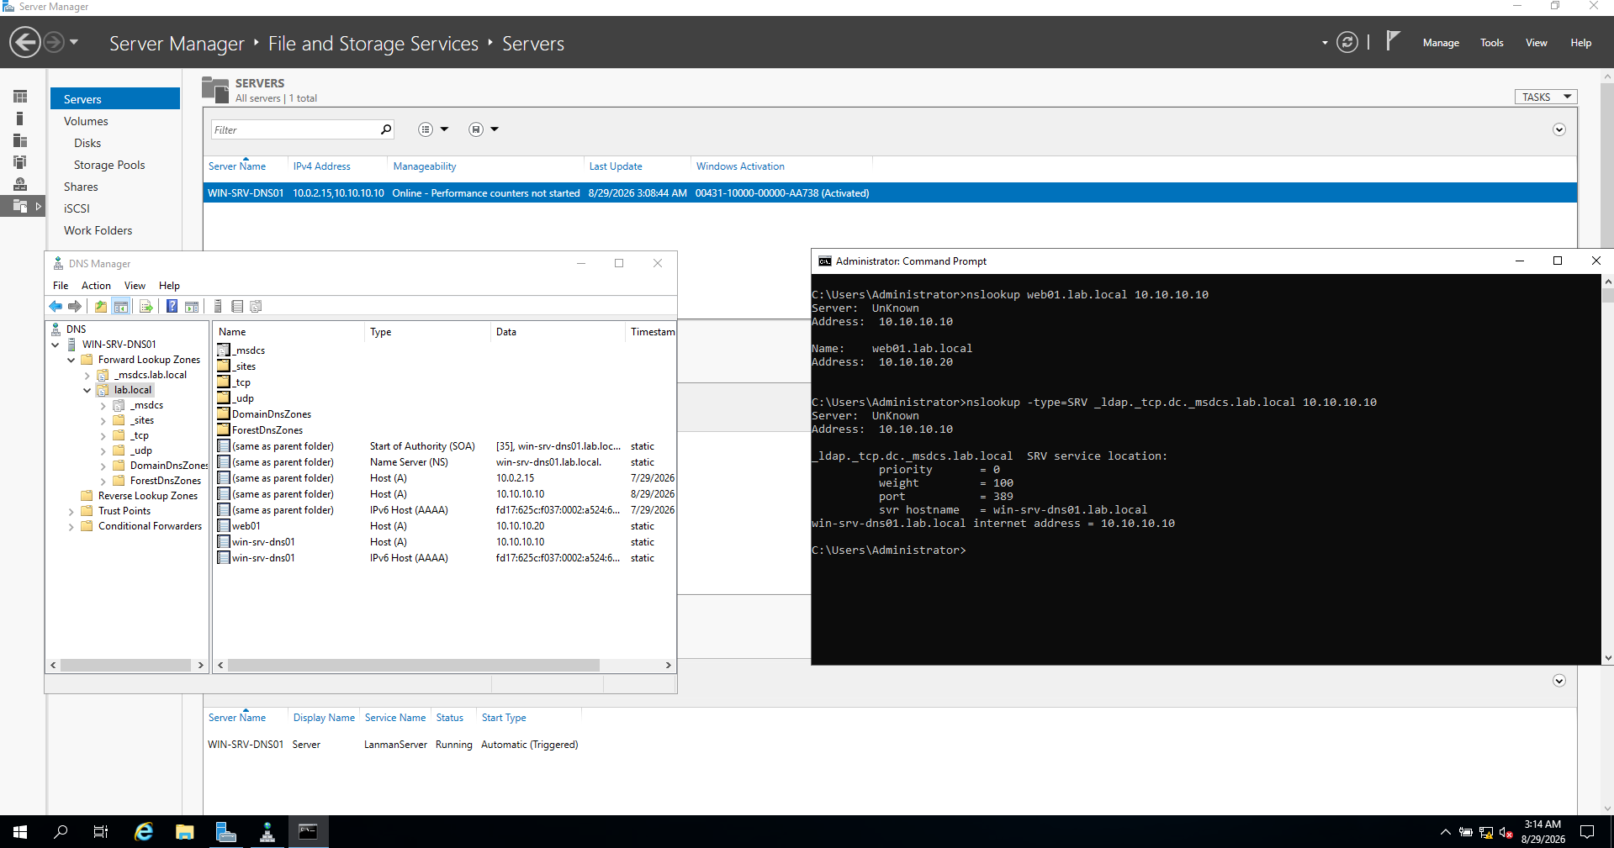Collapse the lab.local zone in the DNS tree
The image size is (1614, 848).
(x=87, y=390)
